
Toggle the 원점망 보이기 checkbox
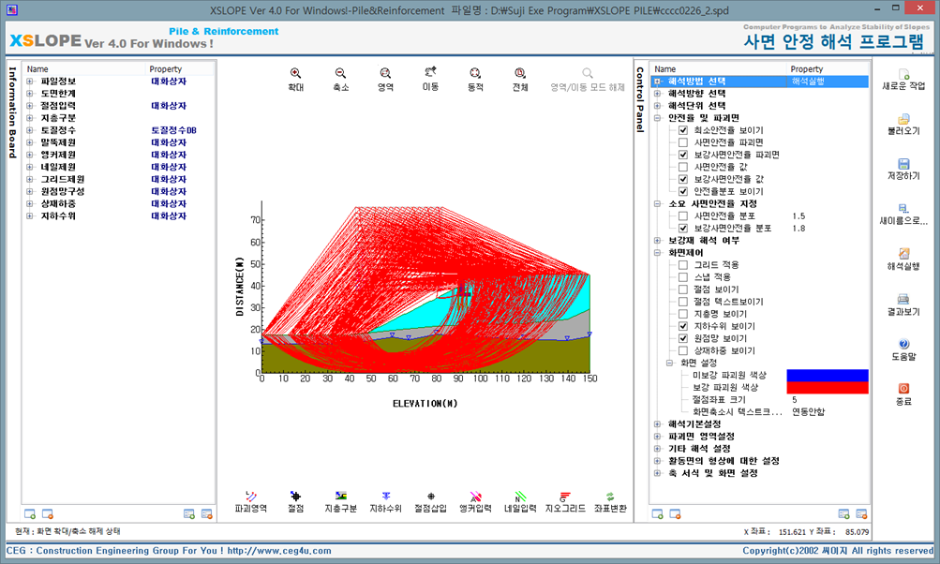point(683,338)
